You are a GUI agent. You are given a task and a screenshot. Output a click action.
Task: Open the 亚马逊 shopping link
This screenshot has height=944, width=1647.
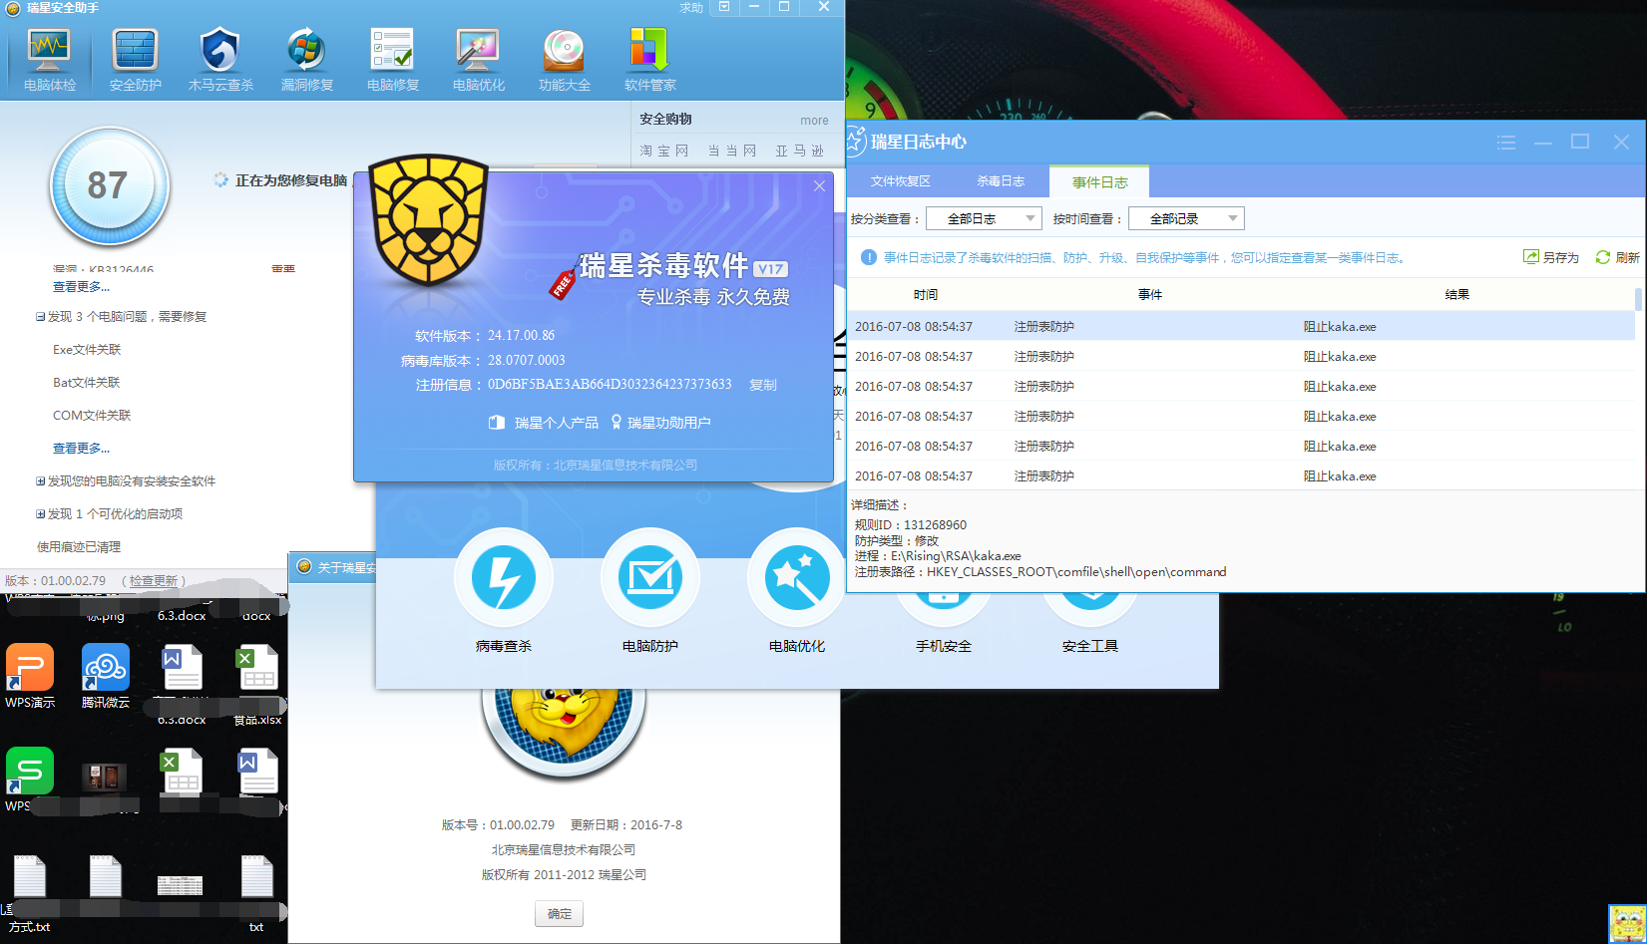tap(800, 151)
